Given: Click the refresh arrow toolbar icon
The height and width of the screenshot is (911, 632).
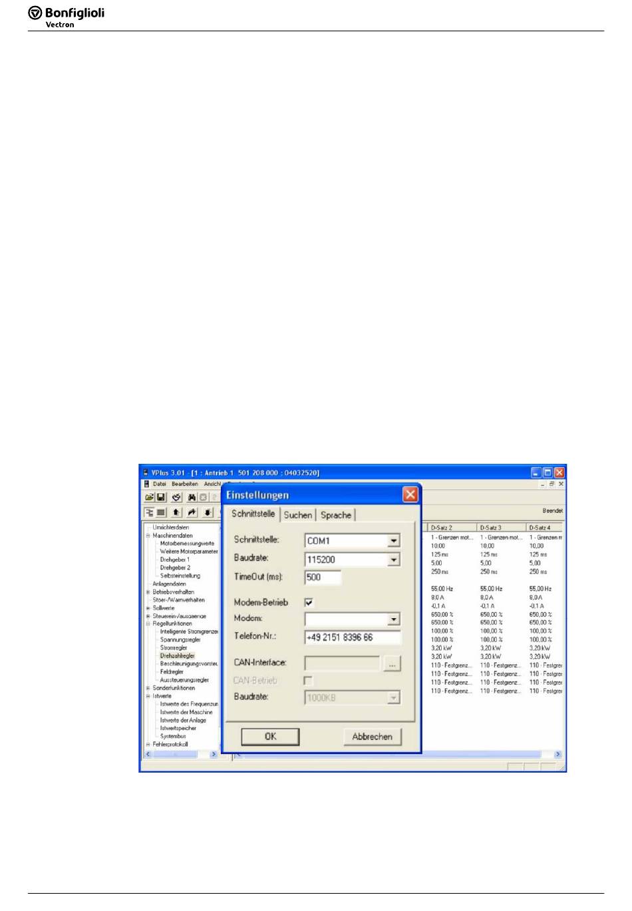Looking at the screenshot, I should click(176, 497).
